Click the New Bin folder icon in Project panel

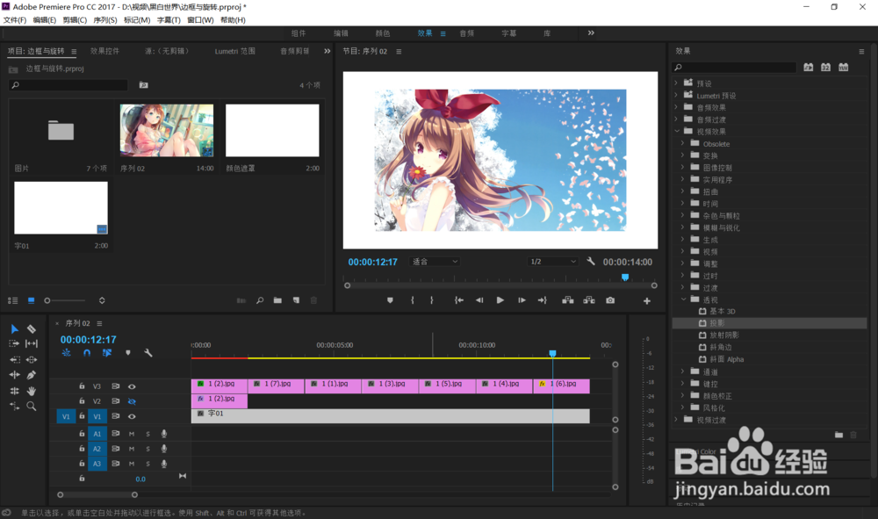click(277, 300)
